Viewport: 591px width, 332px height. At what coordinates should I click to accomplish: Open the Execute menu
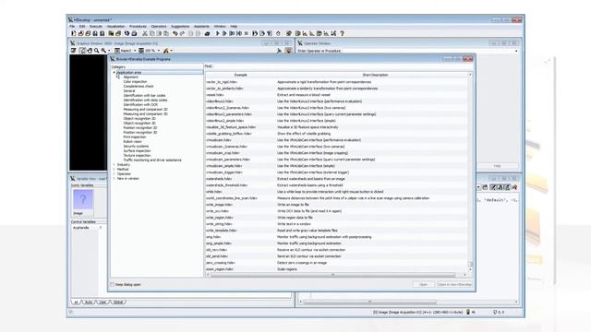coord(96,27)
